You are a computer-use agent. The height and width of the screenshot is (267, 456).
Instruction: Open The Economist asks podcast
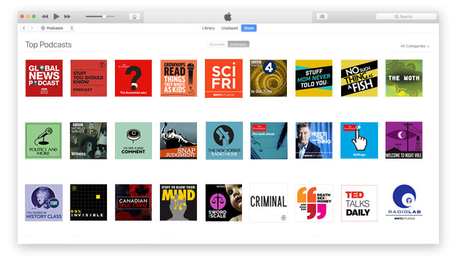[x=134, y=78]
